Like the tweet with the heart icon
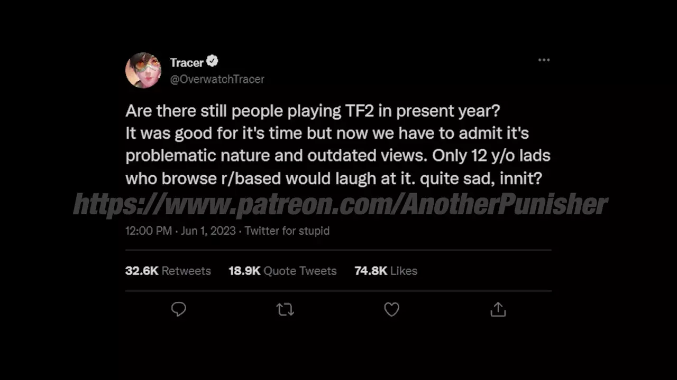Viewport: 677px width, 380px height. [x=391, y=309]
